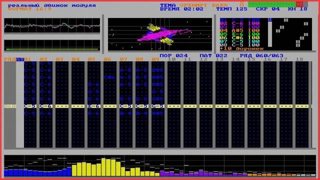Viewport: 320px width, 180px height.
Task: Select pattern column header 02
Action: (x=43, y=59)
